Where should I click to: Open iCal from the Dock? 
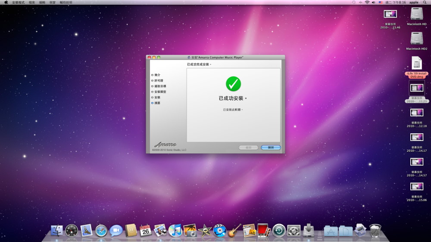[146, 230]
